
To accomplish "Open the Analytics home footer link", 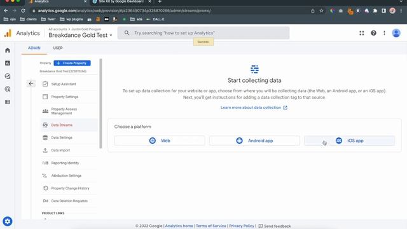I will (x=179, y=226).
